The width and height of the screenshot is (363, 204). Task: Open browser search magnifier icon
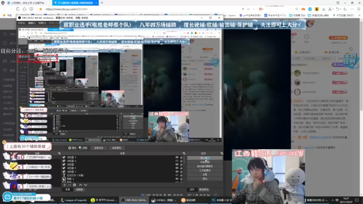point(296,9)
